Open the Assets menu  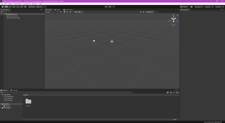click(10, 4)
